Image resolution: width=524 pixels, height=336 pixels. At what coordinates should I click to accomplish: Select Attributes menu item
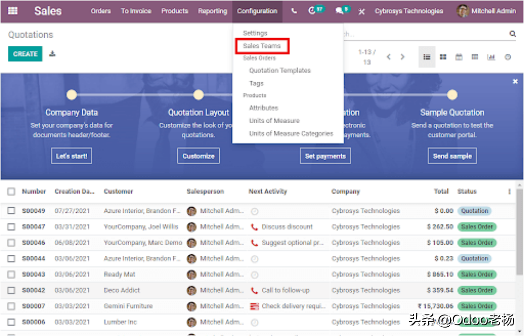click(x=264, y=108)
